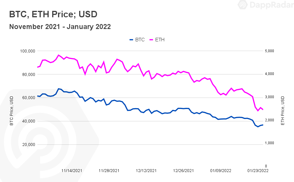Select the ETH legend label
Image resolution: width=294 pixels, height=182 pixels.
(160, 40)
